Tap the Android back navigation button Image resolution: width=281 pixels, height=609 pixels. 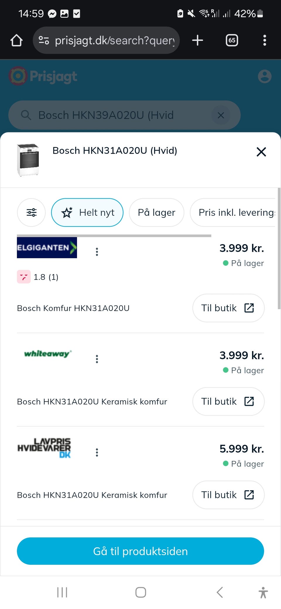coord(220,592)
